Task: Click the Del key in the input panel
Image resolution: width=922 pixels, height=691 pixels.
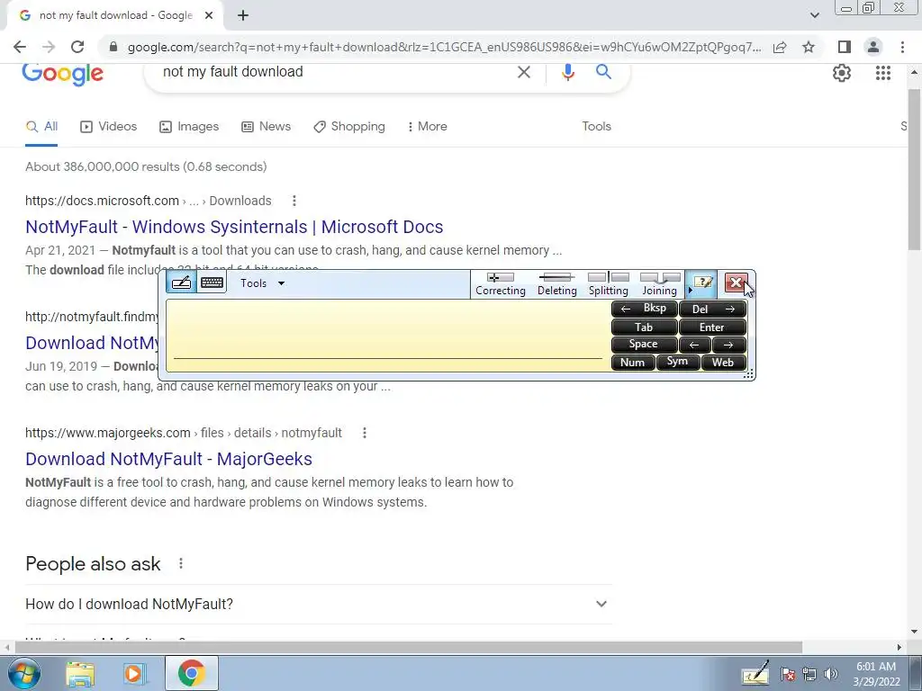Action: 713,309
